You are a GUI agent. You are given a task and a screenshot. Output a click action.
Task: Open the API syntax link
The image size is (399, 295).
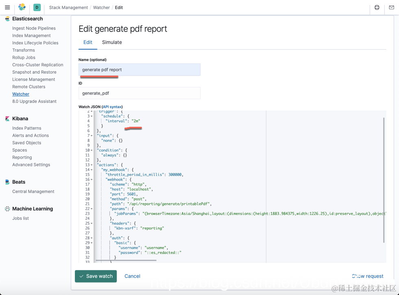point(112,107)
